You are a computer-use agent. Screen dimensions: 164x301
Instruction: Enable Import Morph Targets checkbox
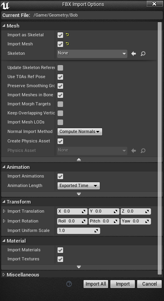tap(60, 104)
